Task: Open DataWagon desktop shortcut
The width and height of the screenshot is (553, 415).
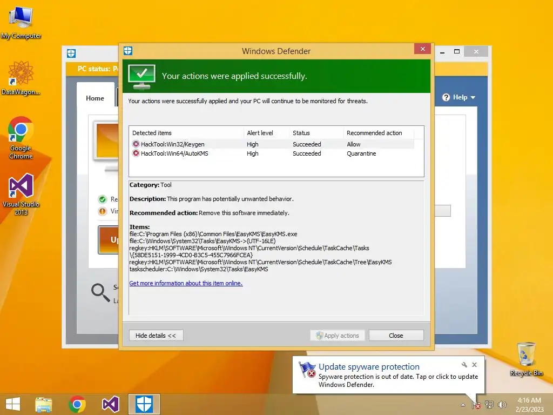Action: (x=21, y=78)
